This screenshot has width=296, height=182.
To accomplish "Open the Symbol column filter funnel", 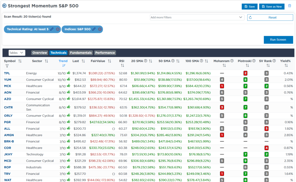I will (x=7, y=66).
